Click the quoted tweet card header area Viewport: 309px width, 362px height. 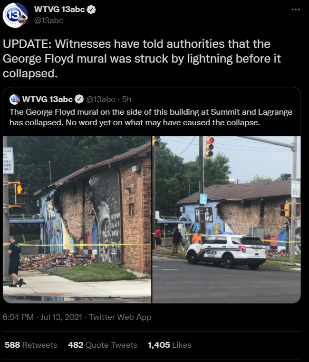[152, 99]
